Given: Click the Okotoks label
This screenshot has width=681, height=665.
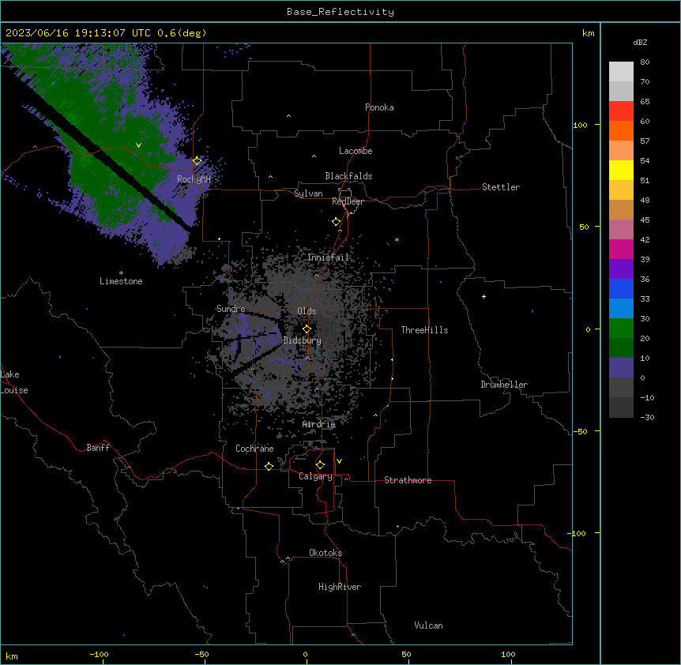Looking at the screenshot, I should (325, 553).
